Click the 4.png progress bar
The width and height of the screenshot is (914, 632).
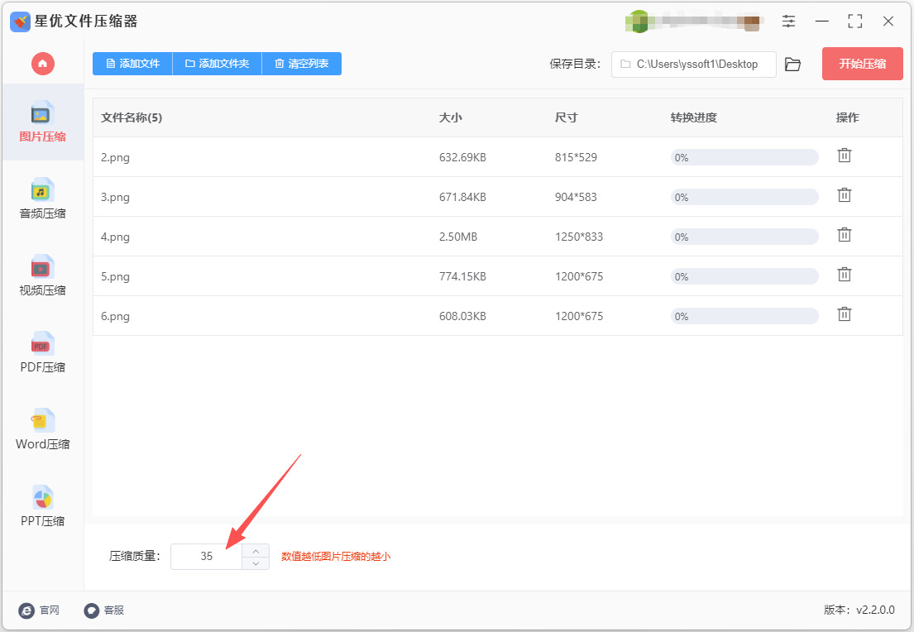[x=744, y=237]
